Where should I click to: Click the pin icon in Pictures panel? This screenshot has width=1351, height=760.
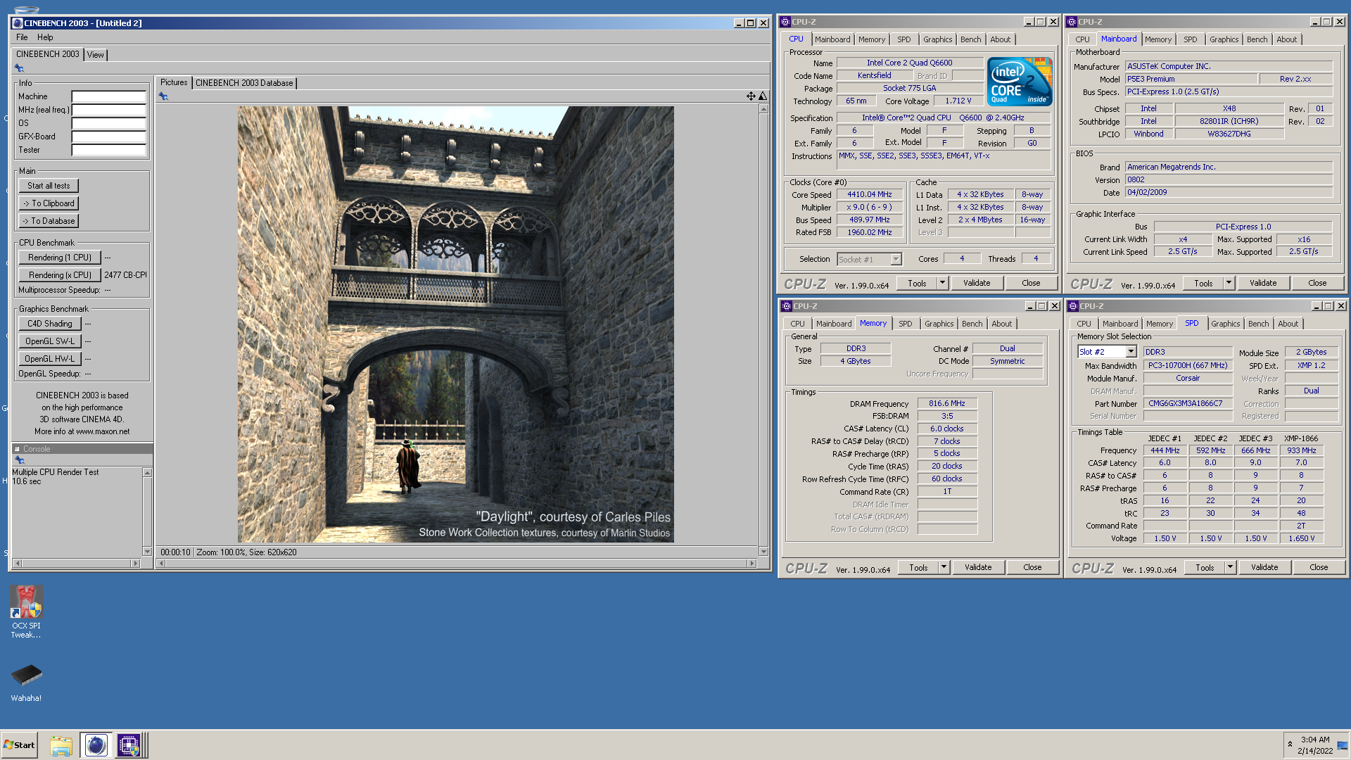pos(163,96)
